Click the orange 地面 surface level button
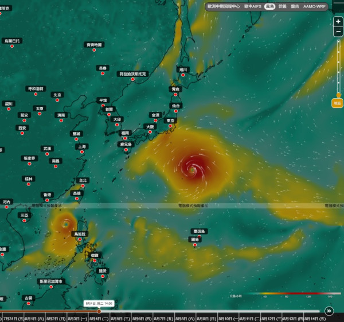This screenshot has width=344, height=322. coord(337,103)
